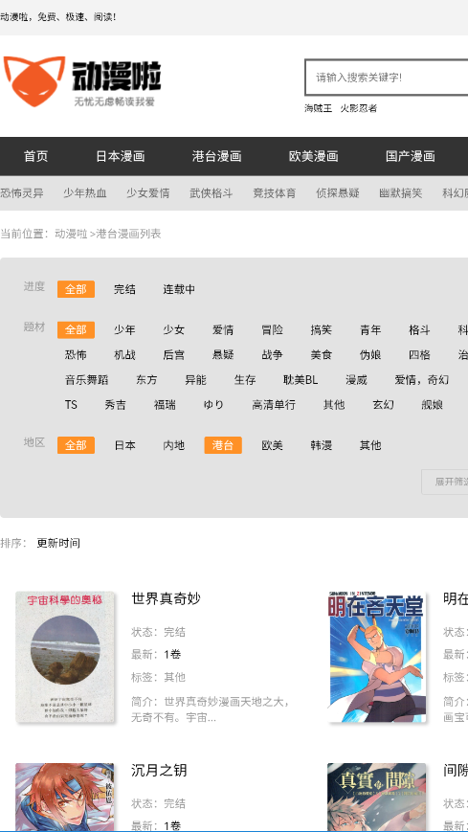
Task: Click 恐怖灵异 category link
Action: [x=22, y=193]
